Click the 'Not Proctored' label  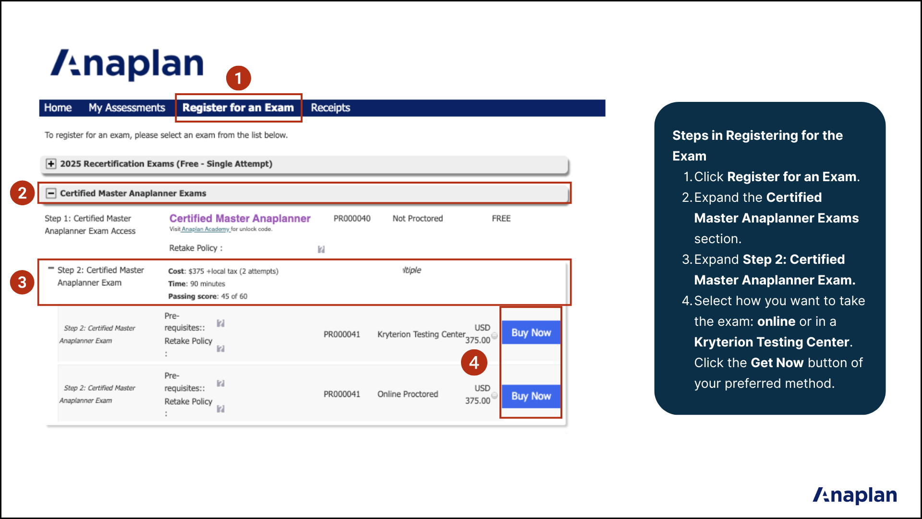click(x=418, y=218)
